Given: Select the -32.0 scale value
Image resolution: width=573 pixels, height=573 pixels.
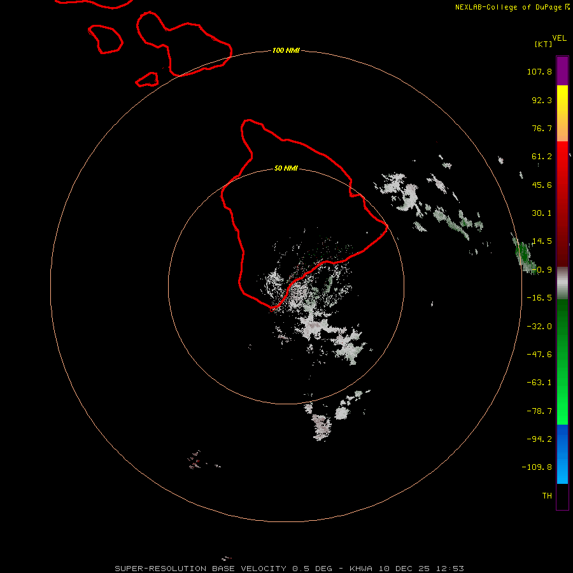Looking at the screenshot, I should (x=539, y=327).
